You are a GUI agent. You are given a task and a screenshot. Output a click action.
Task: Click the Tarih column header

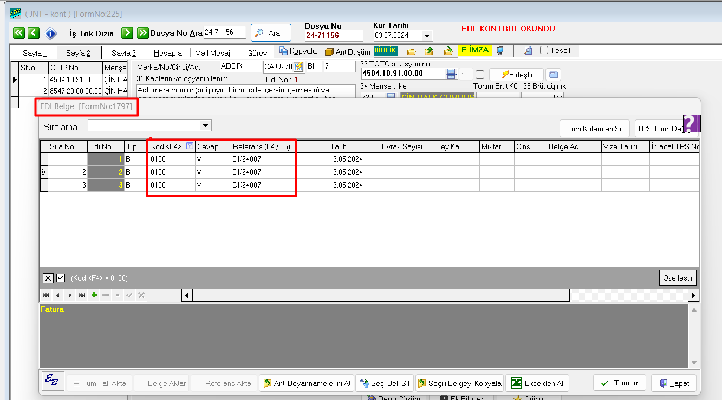click(354, 146)
